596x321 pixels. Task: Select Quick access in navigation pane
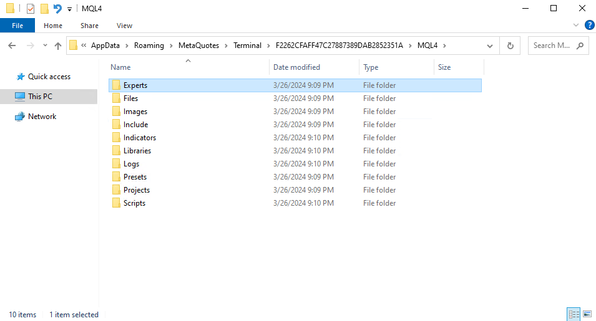pyautogui.click(x=49, y=77)
